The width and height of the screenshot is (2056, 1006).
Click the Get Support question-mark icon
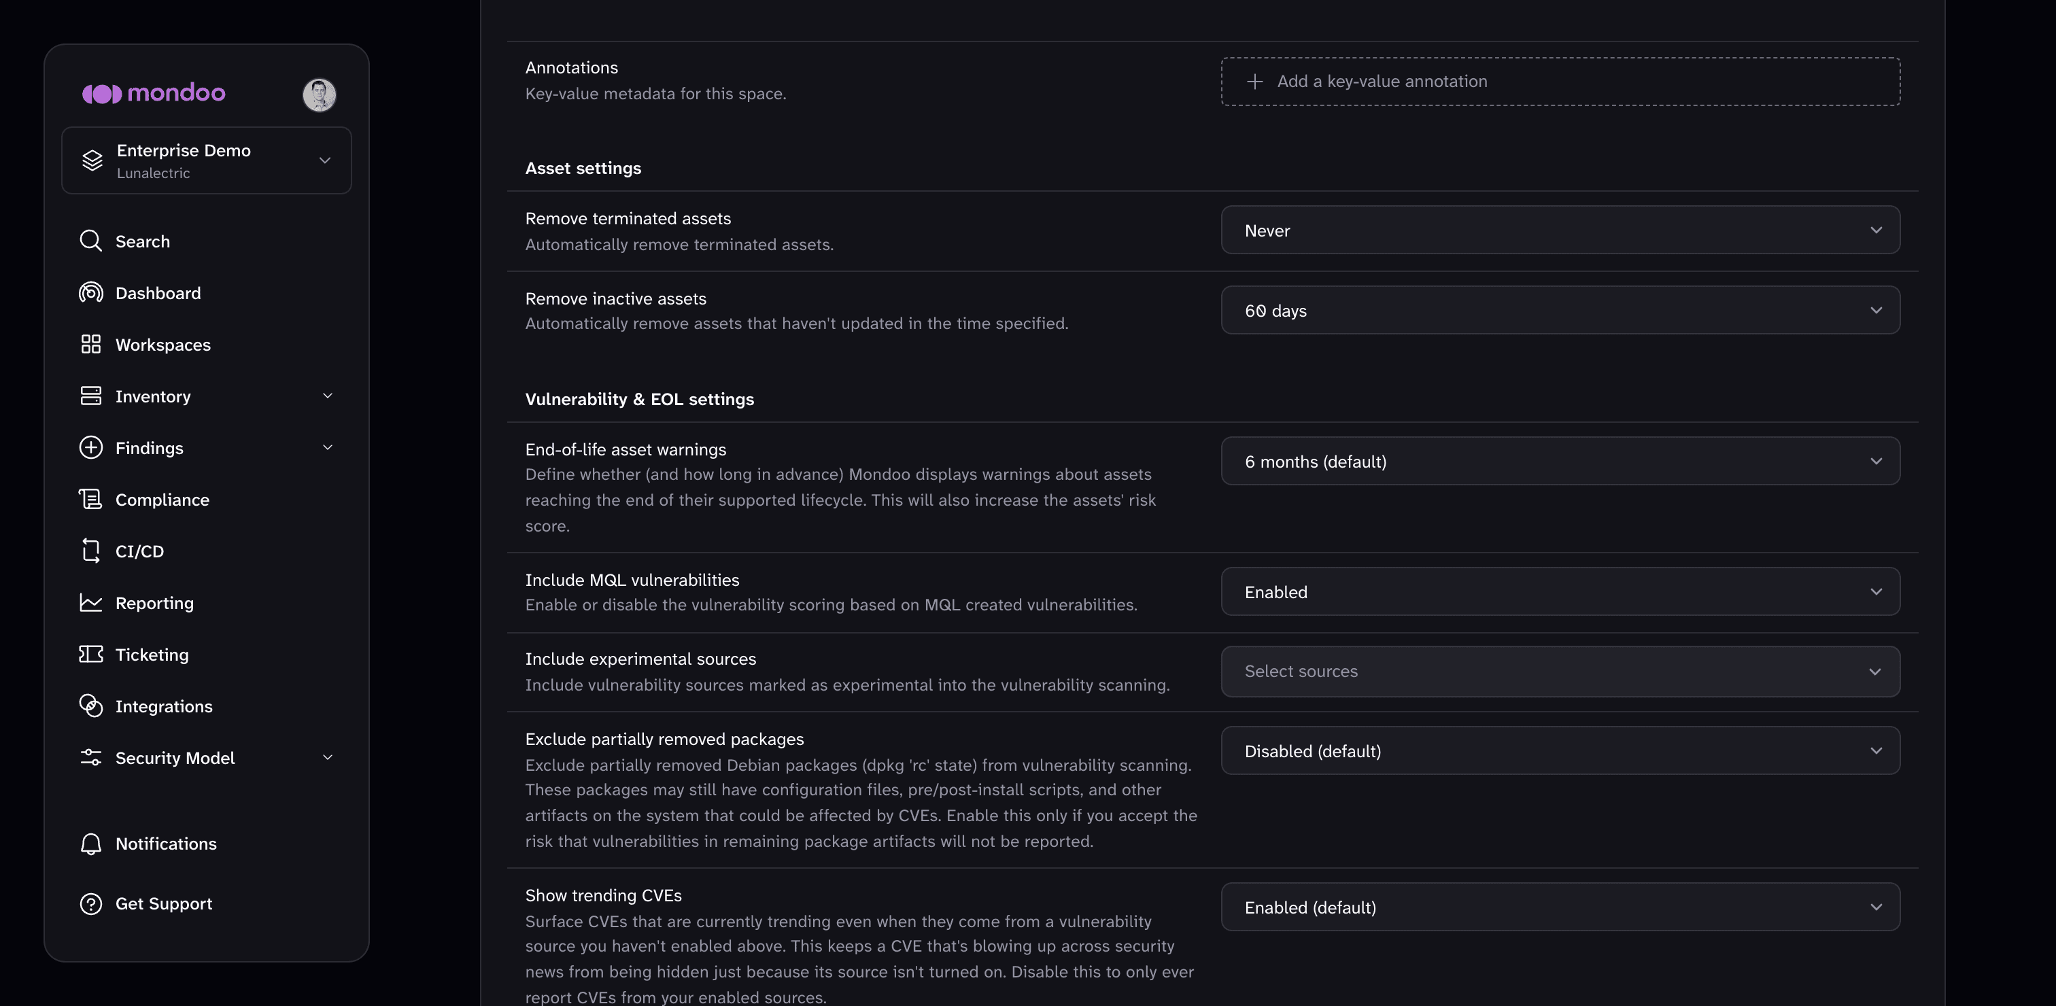91,904
